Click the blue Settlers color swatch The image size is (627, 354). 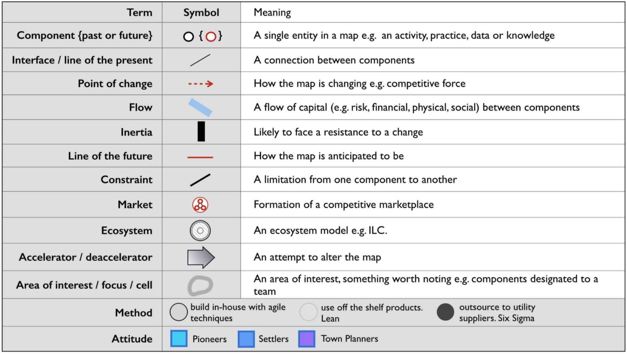click(246, 339)
